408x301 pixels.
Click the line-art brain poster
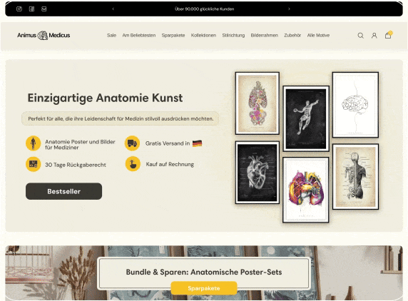coord(355,105)
